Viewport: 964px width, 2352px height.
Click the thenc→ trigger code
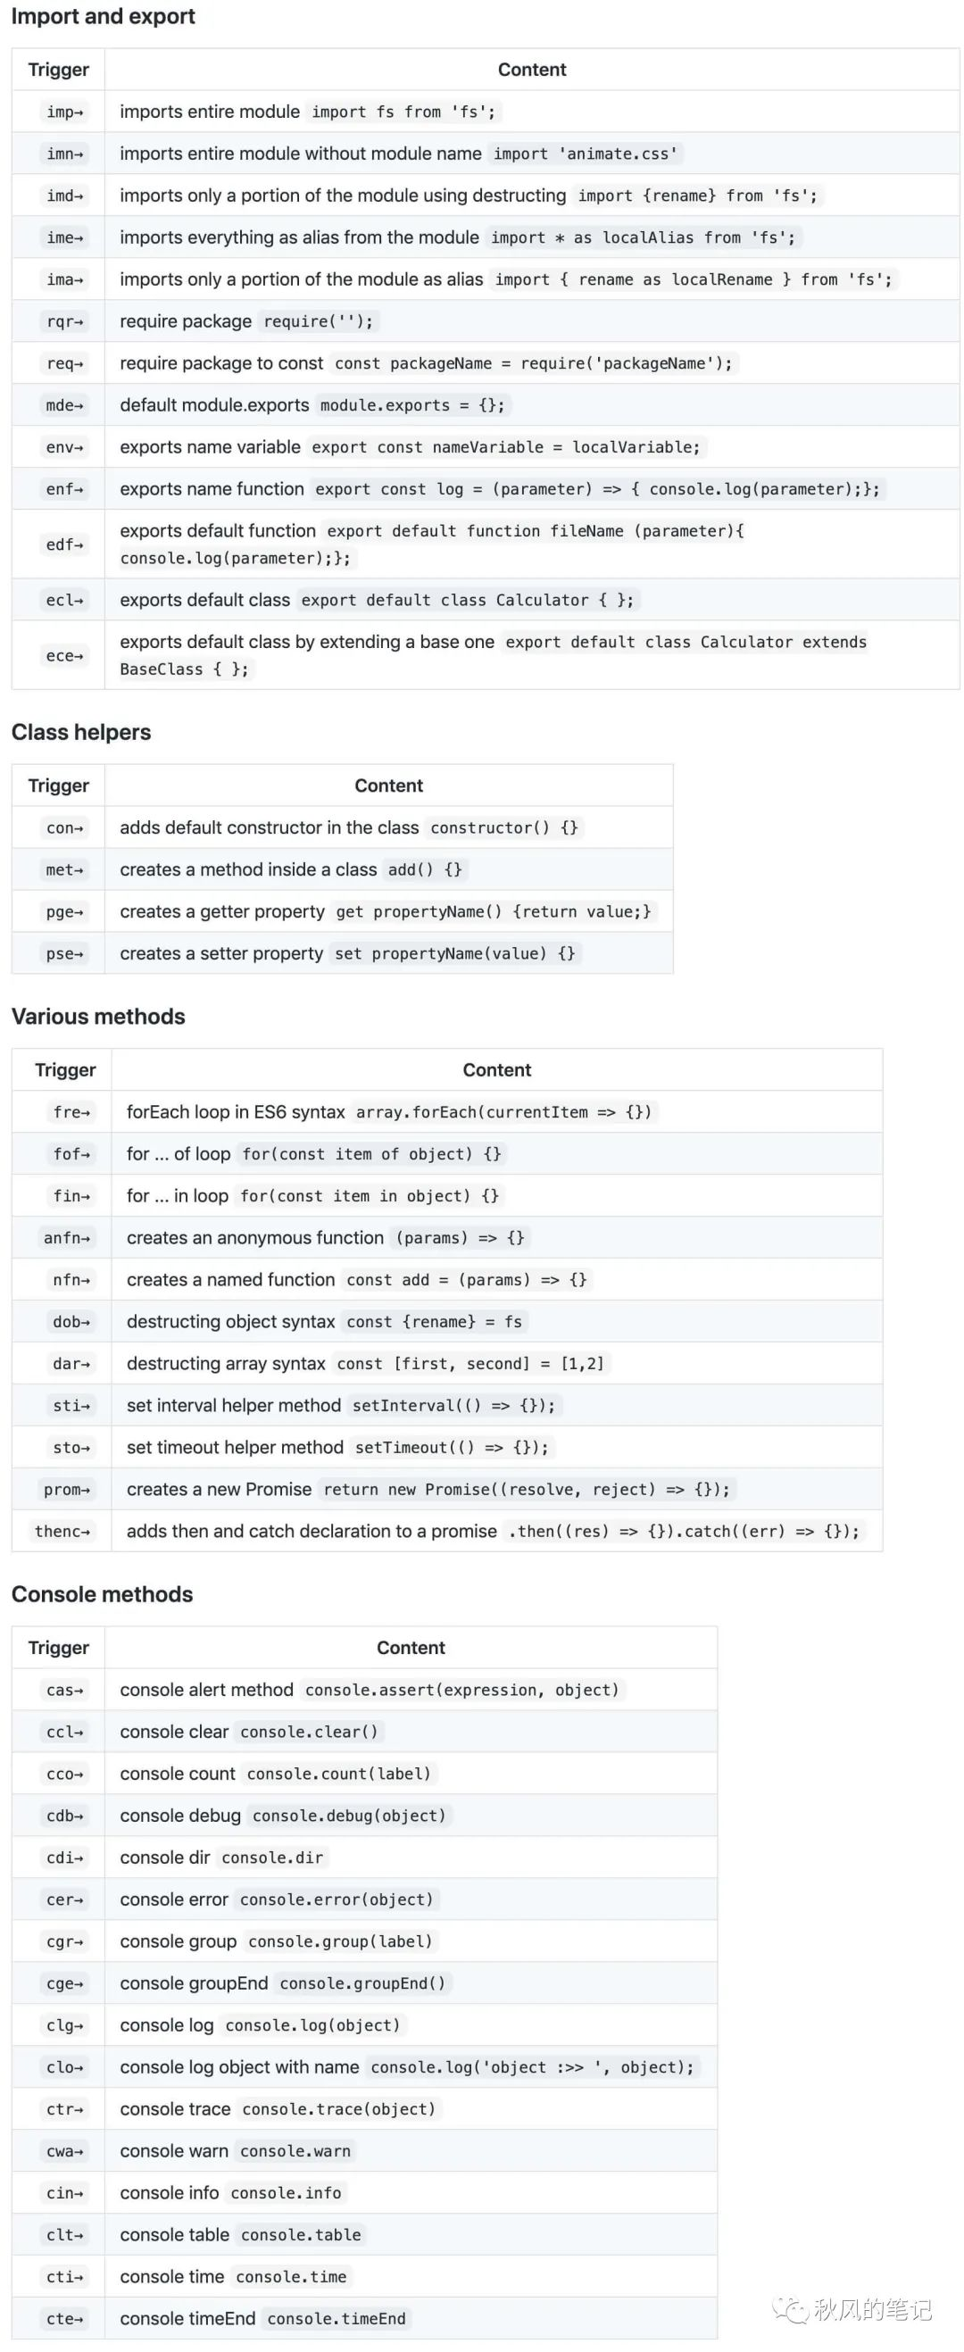click(62, 1531)
